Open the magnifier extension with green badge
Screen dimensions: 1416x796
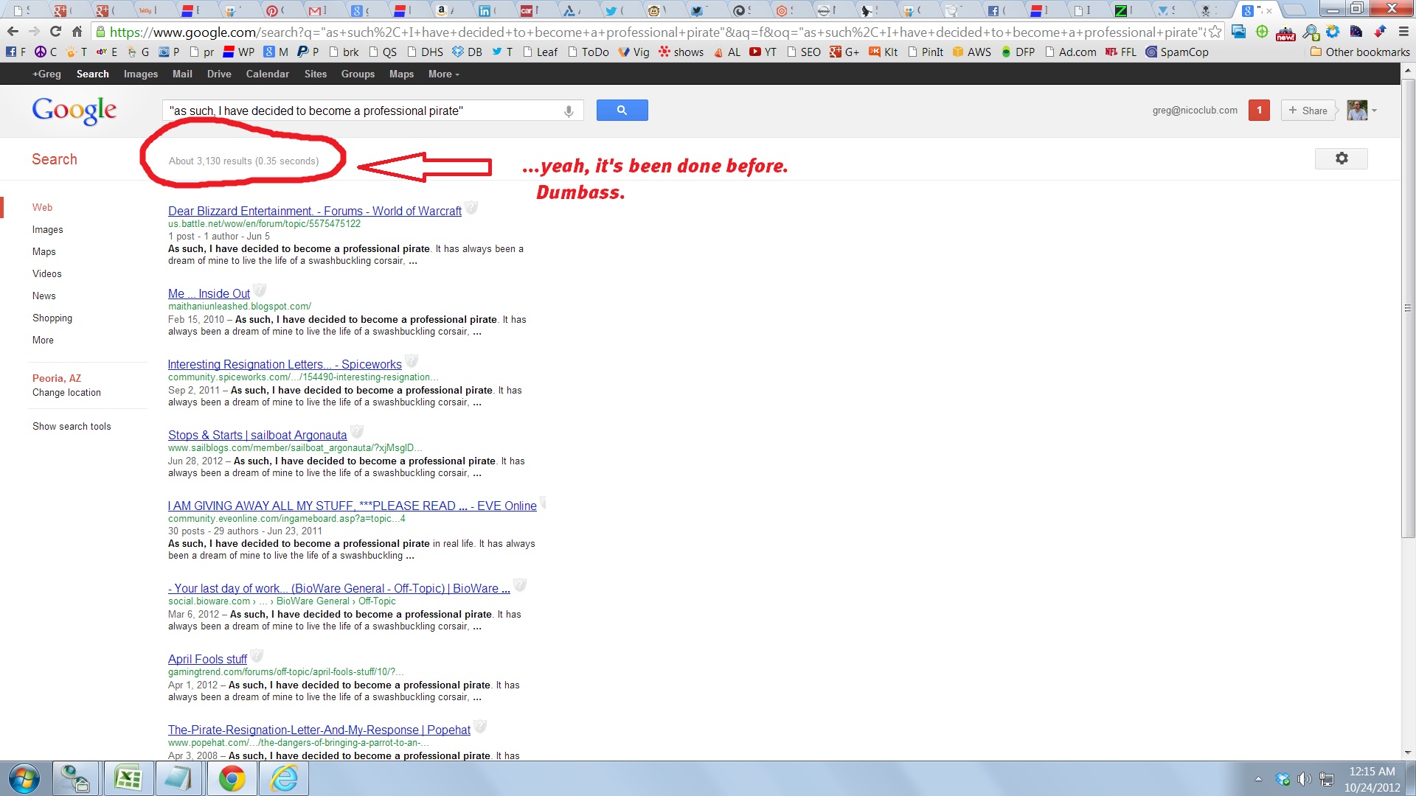click(1311, 32)
